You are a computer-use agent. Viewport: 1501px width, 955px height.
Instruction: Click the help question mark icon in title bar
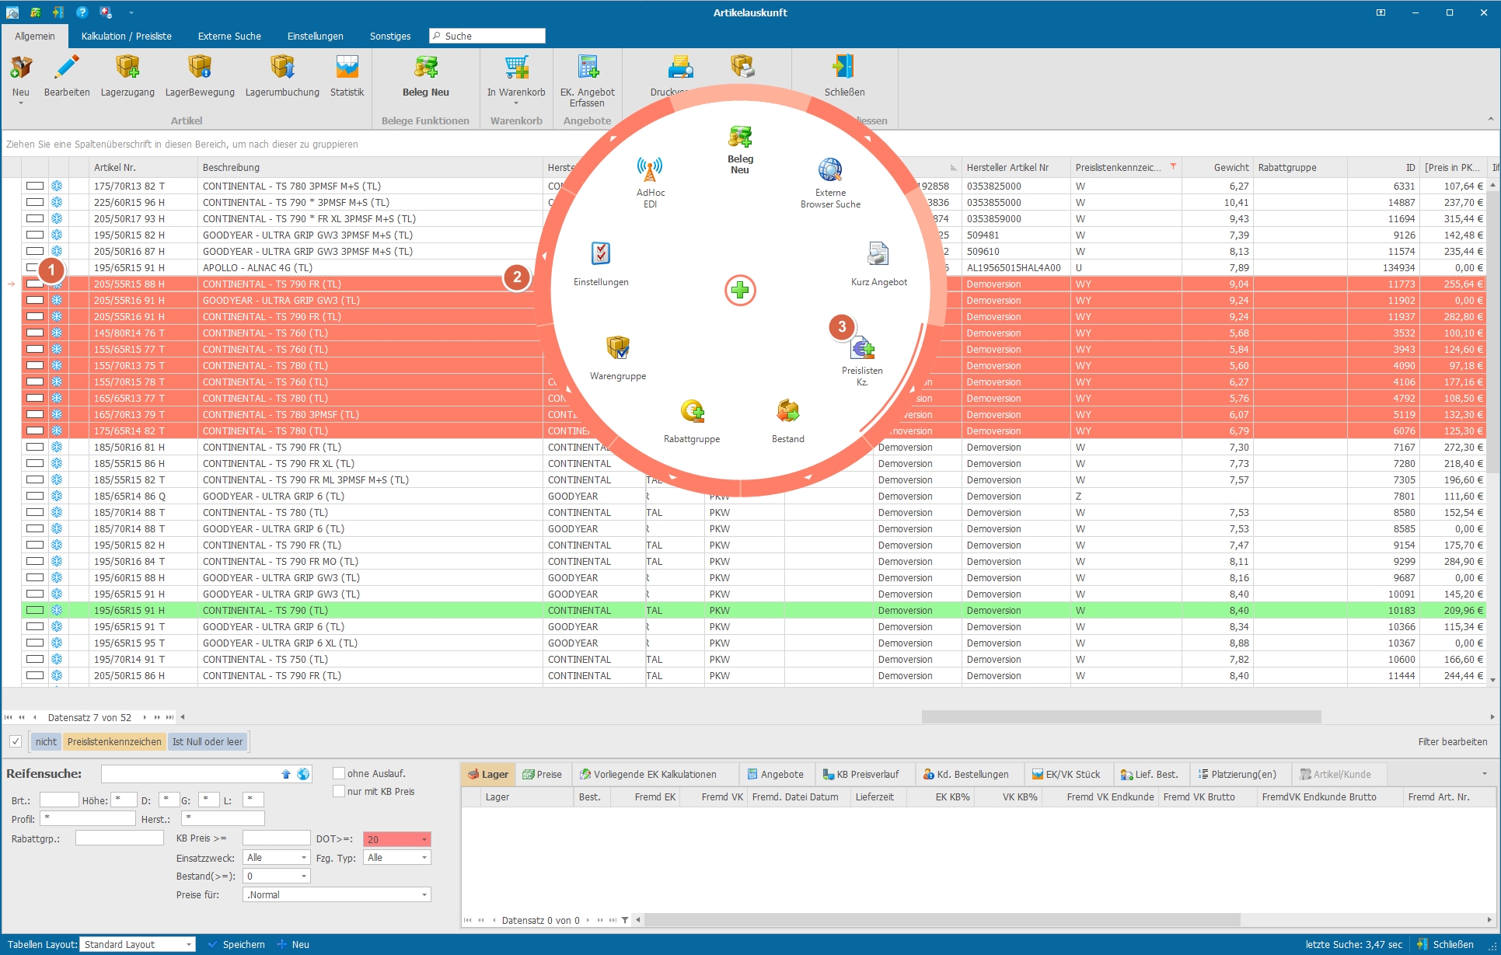(82, 12)
